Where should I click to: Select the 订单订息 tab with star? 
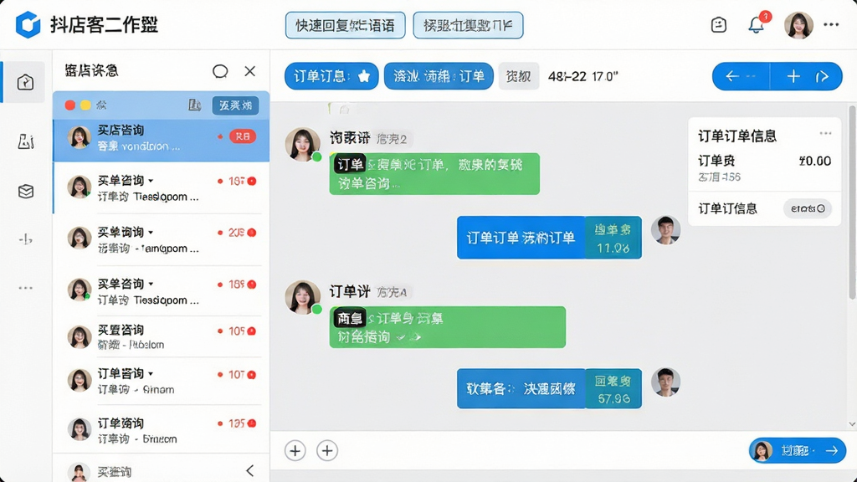[x=331, y=76]
